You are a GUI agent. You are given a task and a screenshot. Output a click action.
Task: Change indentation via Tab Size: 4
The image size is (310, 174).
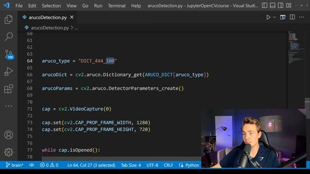(131, 165)
